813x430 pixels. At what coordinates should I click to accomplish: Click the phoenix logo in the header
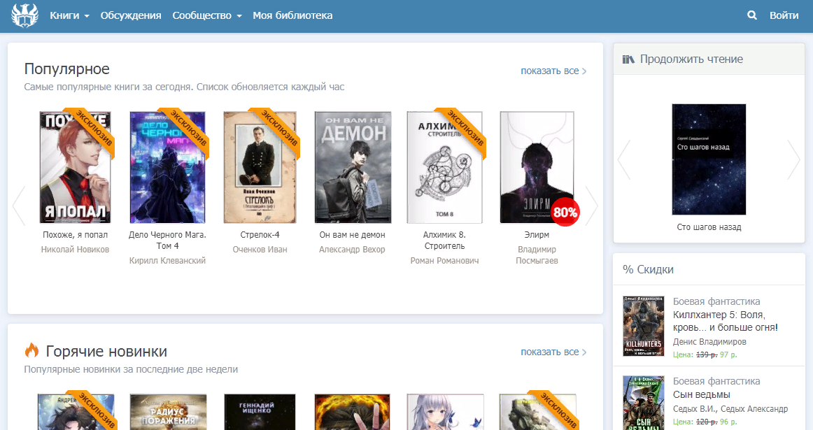25,14
